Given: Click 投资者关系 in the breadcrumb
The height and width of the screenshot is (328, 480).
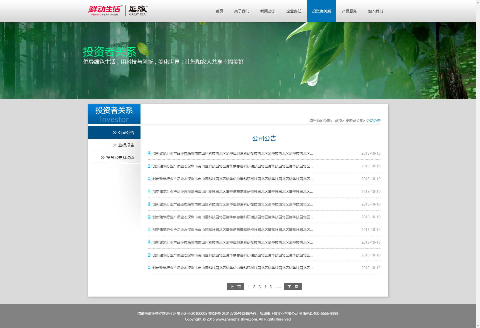Looking at the screenshot, I should (x=354, y=121).
